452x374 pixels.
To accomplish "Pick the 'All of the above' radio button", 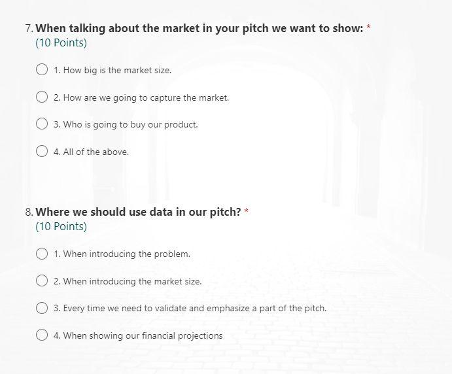I will tap(42, 151).
